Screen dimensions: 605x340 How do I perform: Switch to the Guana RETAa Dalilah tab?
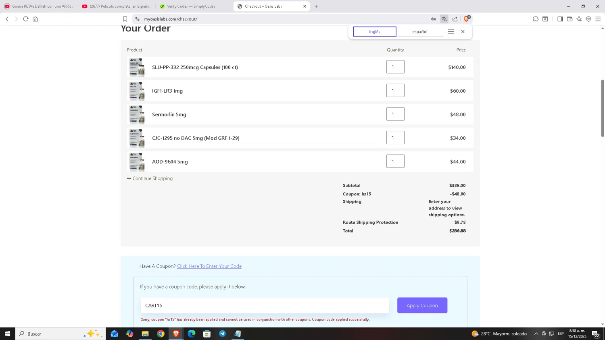(39, 6)
